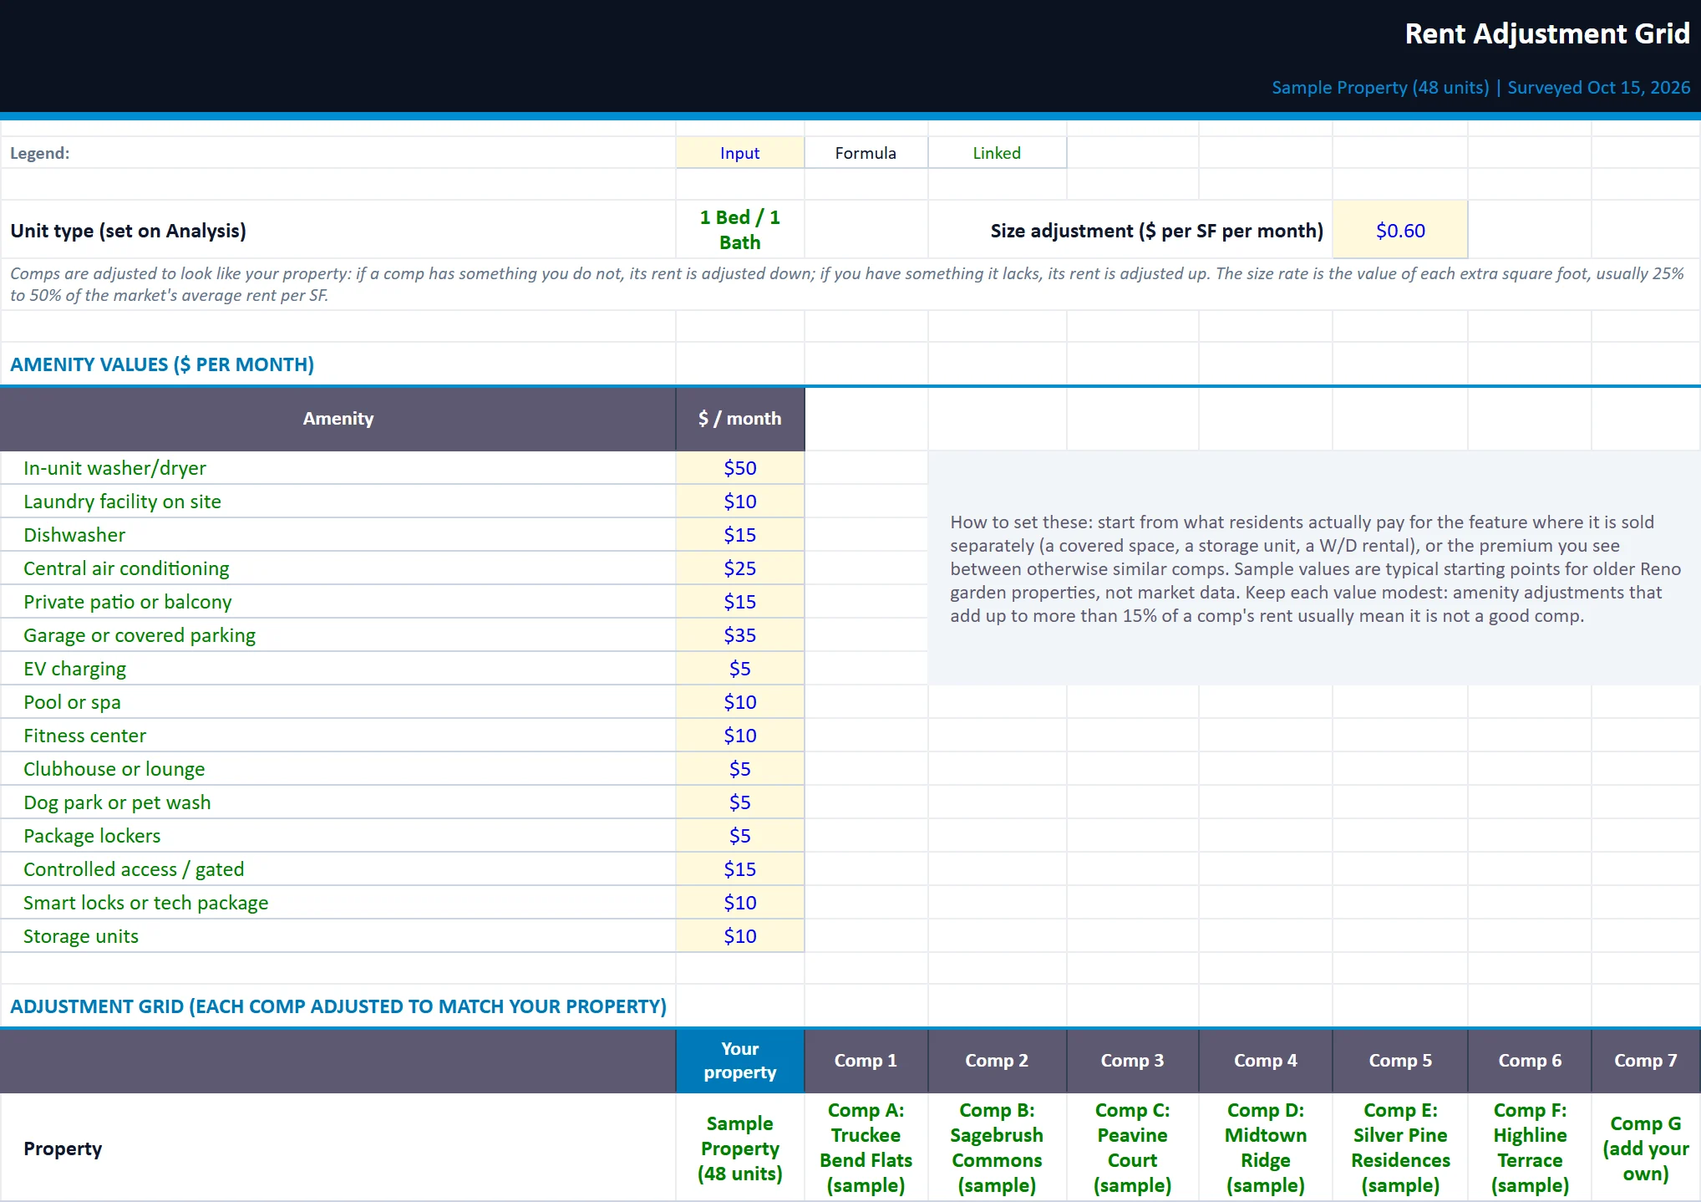Click the 'Rent Adjustment Grid' title
The width and height of the screenshot is (1701, 1202).
click(1547, 33)
